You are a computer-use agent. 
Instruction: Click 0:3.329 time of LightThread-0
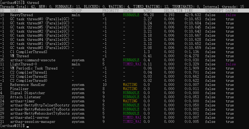click(x=192, y=64)
